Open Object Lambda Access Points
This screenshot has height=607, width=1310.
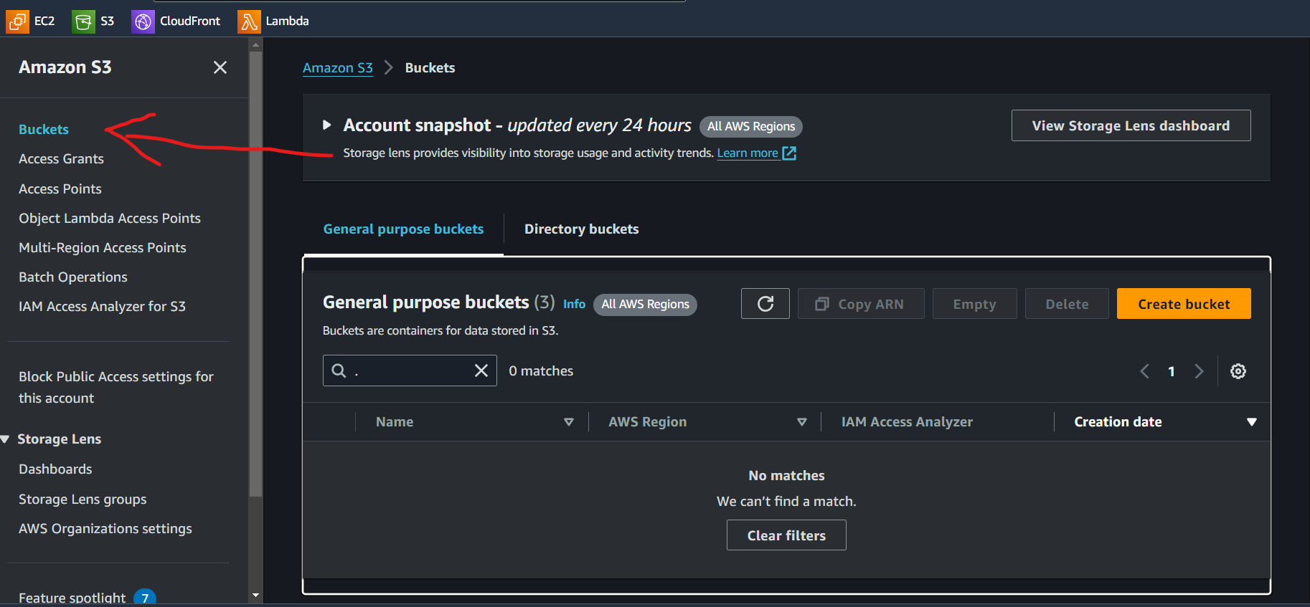point(110,219)
